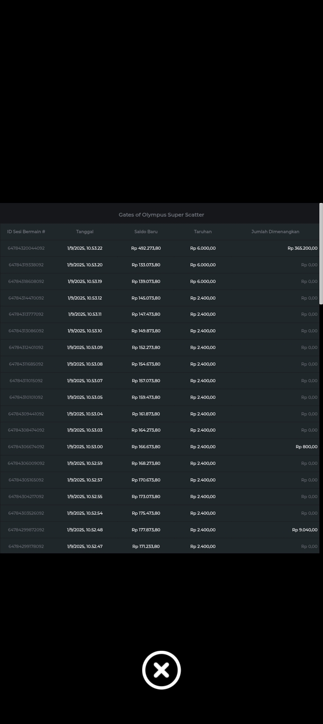Open session 64784320044092 details
The width and height of the screenshot is (323, 724).
pos(26,248)
